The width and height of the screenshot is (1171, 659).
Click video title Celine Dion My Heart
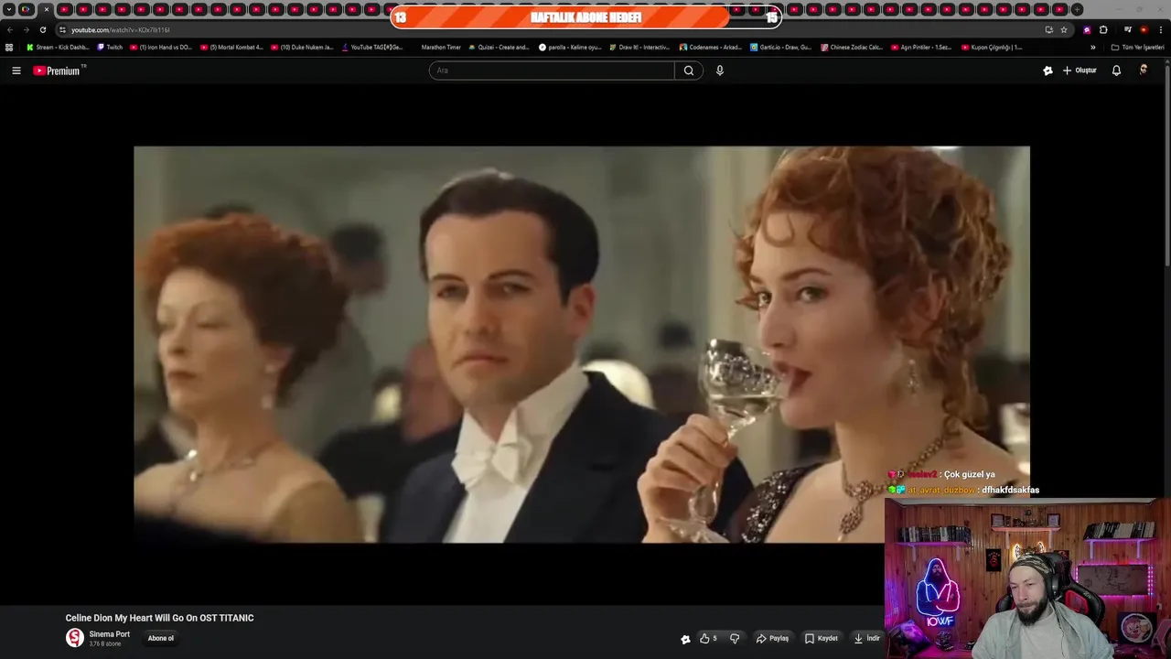pos(159,618)
